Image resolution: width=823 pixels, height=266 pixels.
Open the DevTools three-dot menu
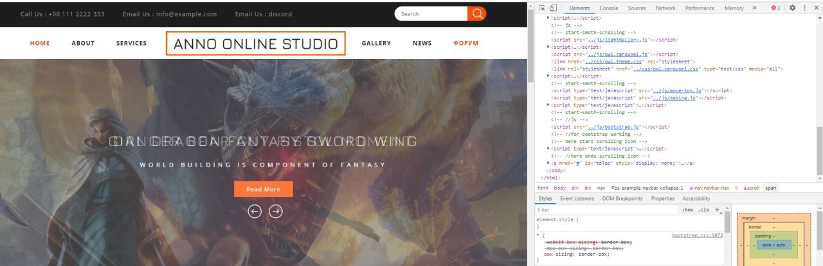804,8
